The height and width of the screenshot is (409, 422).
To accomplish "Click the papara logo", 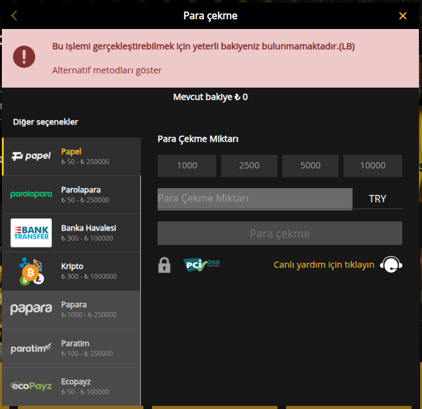I will click(31, 309).
